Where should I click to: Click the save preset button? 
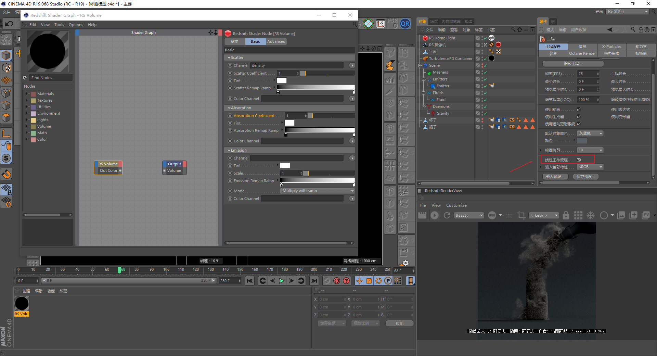coord(585,177)
